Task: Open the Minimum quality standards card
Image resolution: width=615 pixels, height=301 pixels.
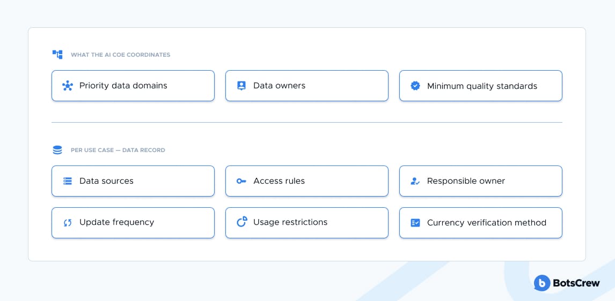Action: 480,86
